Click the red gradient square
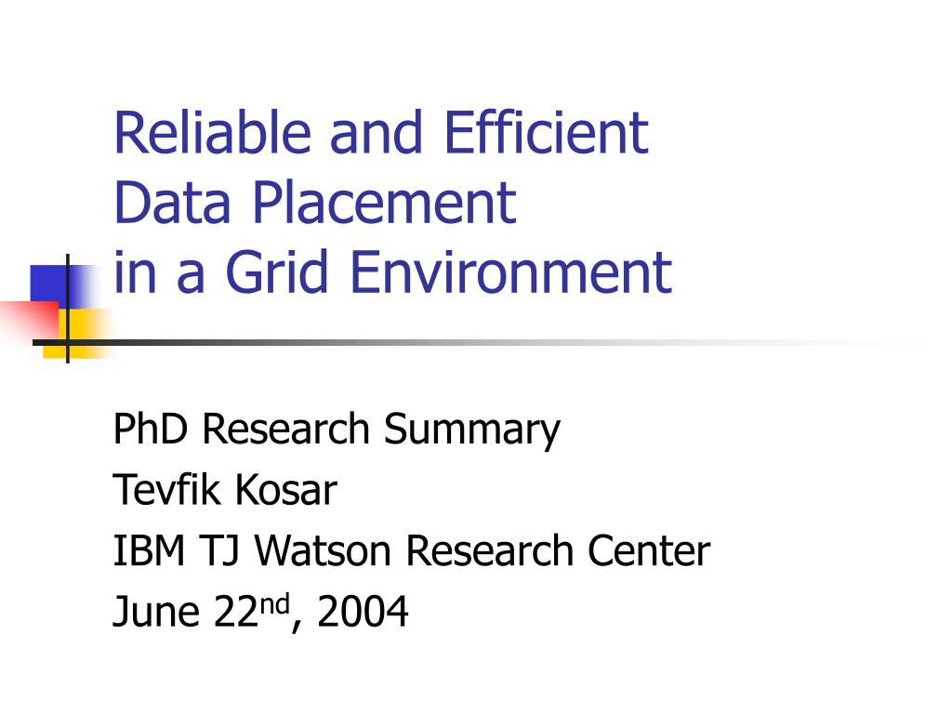The height and width of the screenshot is (714, 952). point(29,321)
